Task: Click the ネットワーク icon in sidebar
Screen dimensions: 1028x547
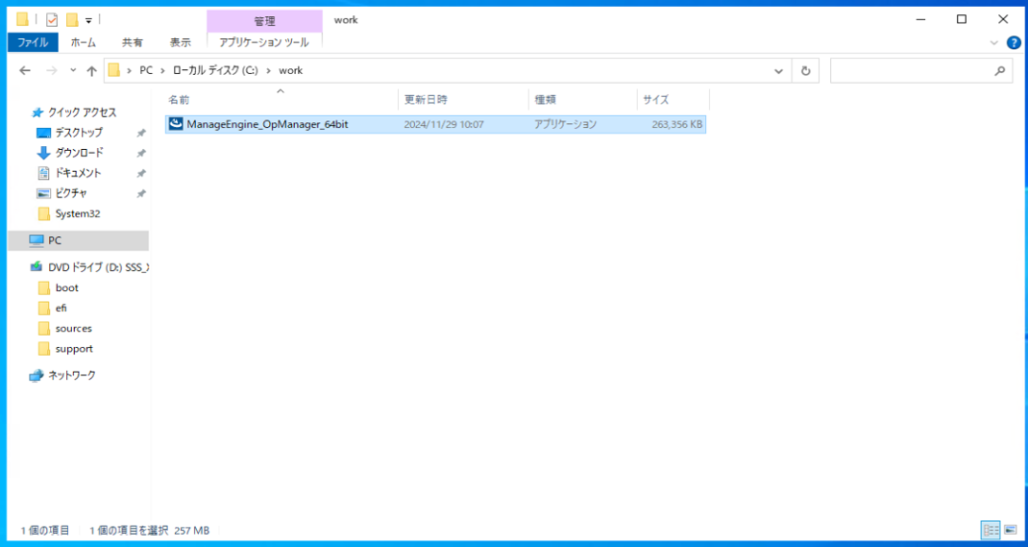Action: [x=37, y=376]
